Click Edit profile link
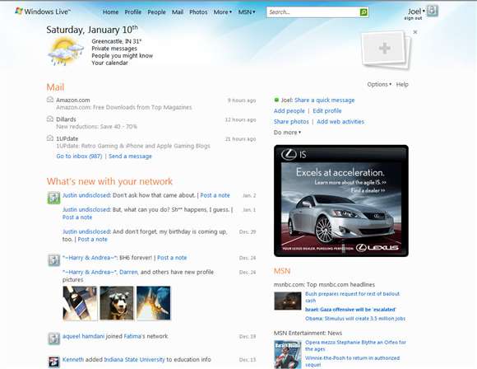Image resolution: width=477 pixels, height=369 pixels. (x=327, y=110)
